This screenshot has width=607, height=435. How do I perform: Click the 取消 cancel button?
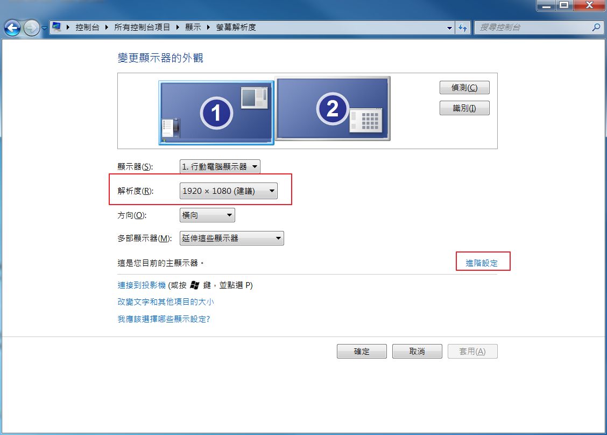(x=417, y=352)
